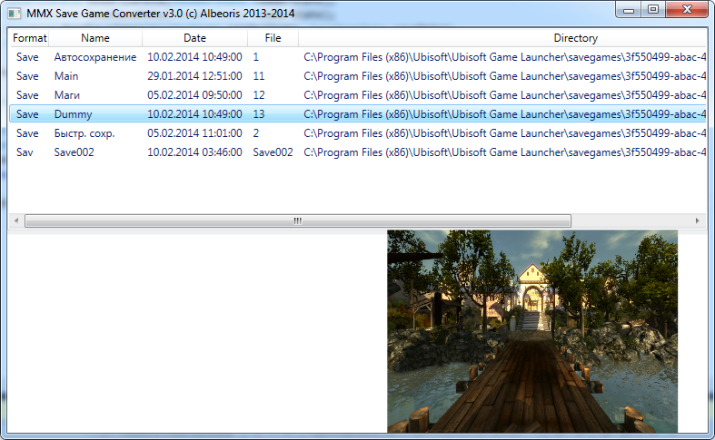Minimize the converter window
The image size is (715, 440).
point(629,10)
